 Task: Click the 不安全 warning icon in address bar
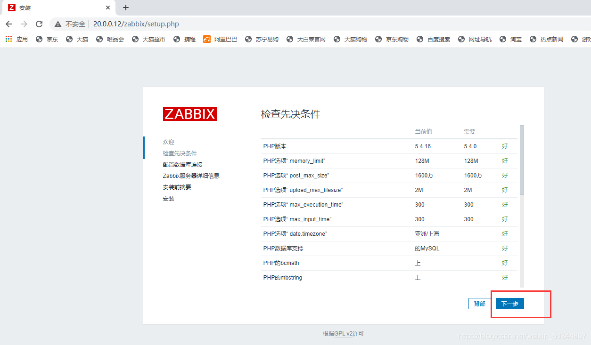click(58, 24)
